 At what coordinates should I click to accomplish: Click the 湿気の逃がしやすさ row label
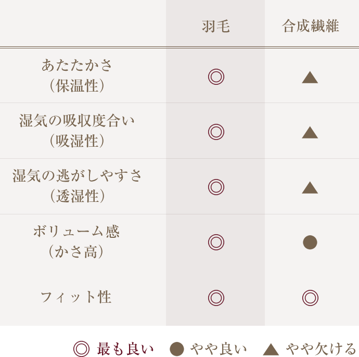click(x=77, y=186)
